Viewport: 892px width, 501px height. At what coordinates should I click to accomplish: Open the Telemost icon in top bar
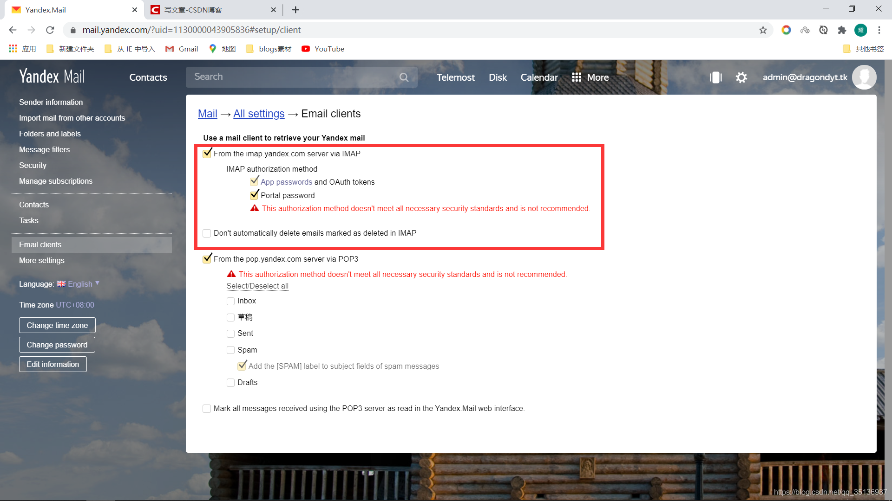456,77
